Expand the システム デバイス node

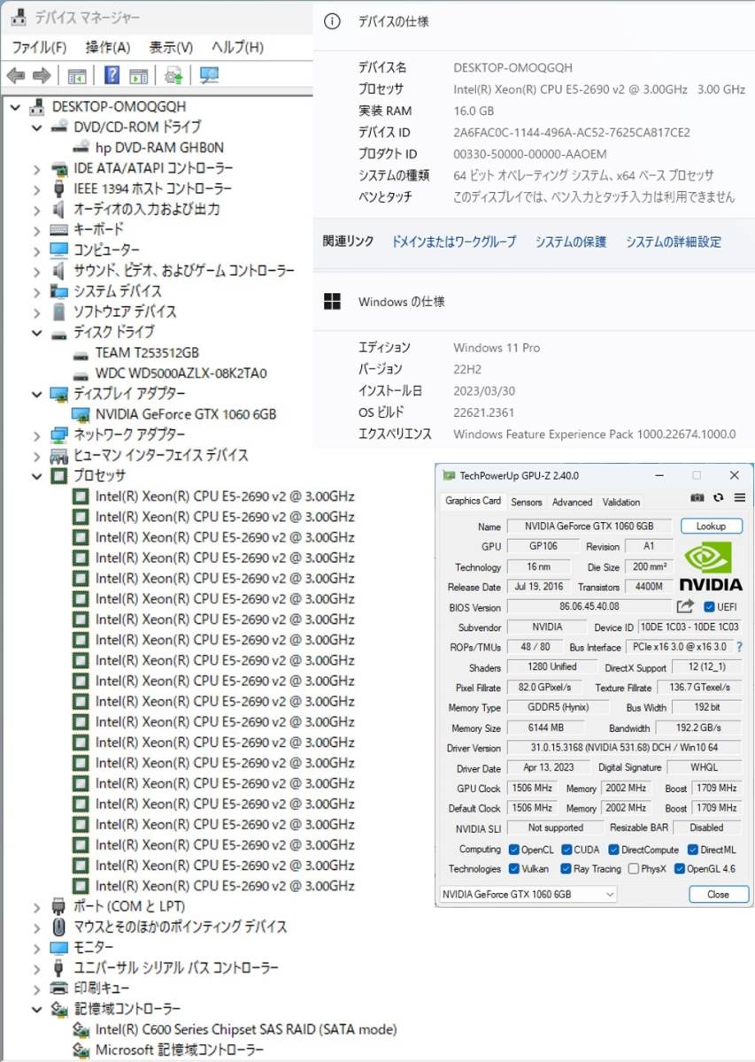click(37, 291)
